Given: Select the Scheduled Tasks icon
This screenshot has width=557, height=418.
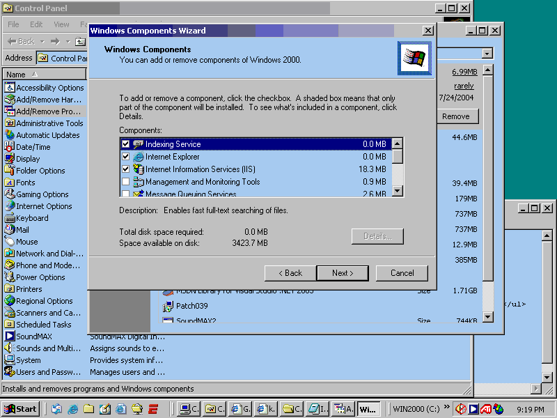Looking at the screenshot, I should click(x=10, y=324).
